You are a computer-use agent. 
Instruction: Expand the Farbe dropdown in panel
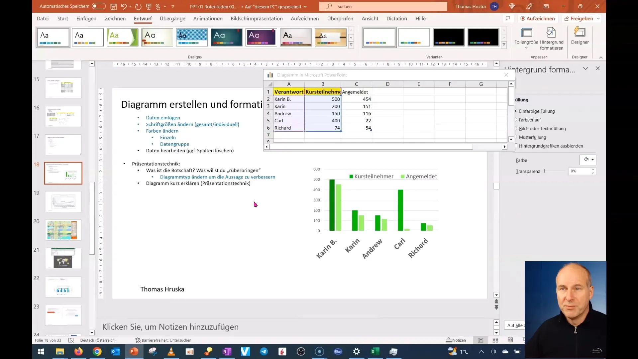[x=592, y=160]
